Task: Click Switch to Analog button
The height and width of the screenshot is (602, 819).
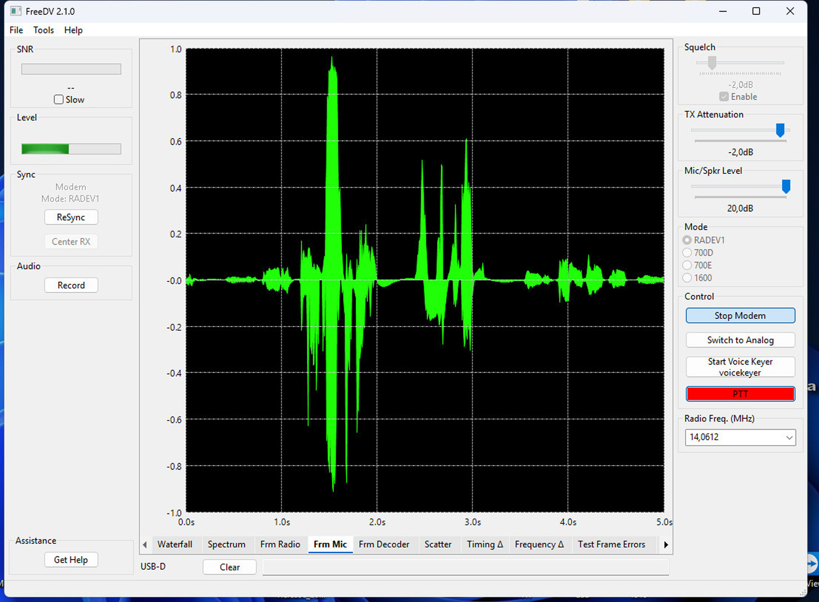Action: [x=740, y=340]
